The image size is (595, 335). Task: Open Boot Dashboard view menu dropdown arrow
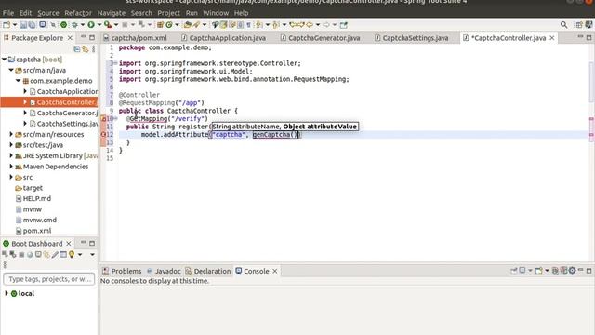(92, 254)
